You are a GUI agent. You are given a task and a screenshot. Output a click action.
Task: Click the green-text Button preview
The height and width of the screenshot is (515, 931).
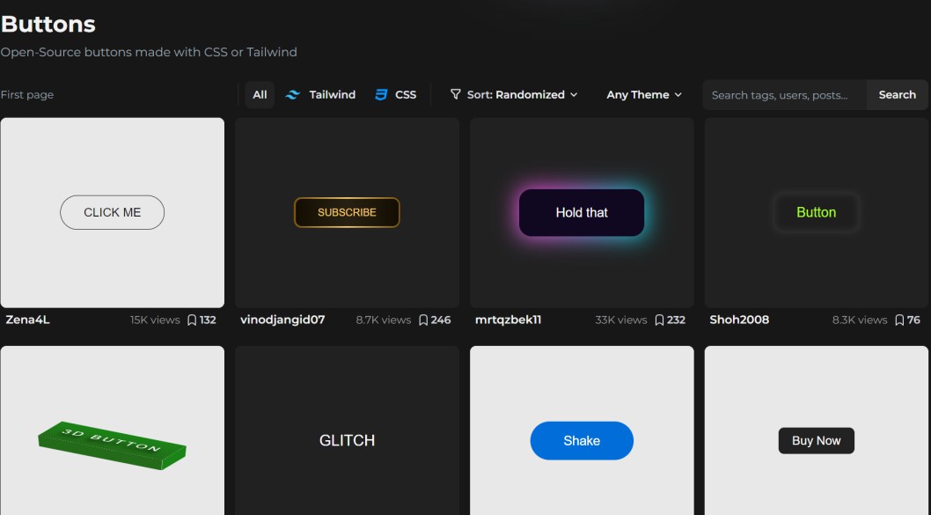click(817, 213)
